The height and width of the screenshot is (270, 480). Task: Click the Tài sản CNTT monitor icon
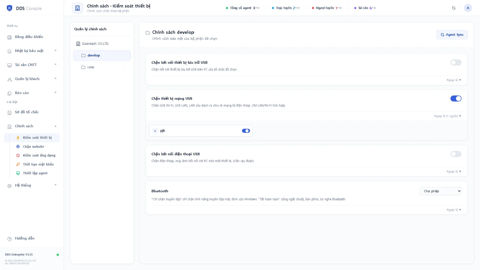click(10, 65)
